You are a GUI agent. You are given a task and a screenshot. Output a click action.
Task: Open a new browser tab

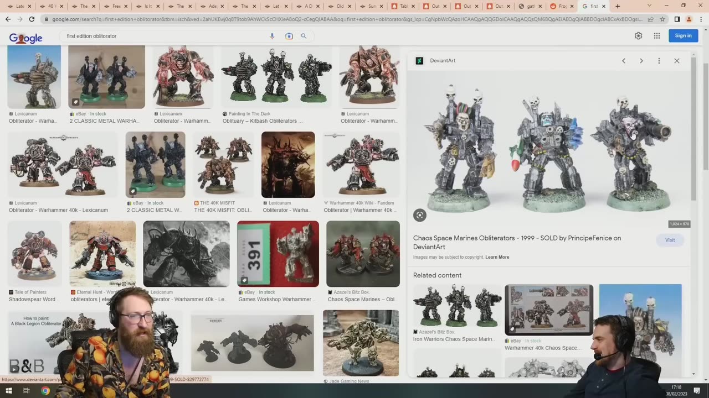click(618, 6)
